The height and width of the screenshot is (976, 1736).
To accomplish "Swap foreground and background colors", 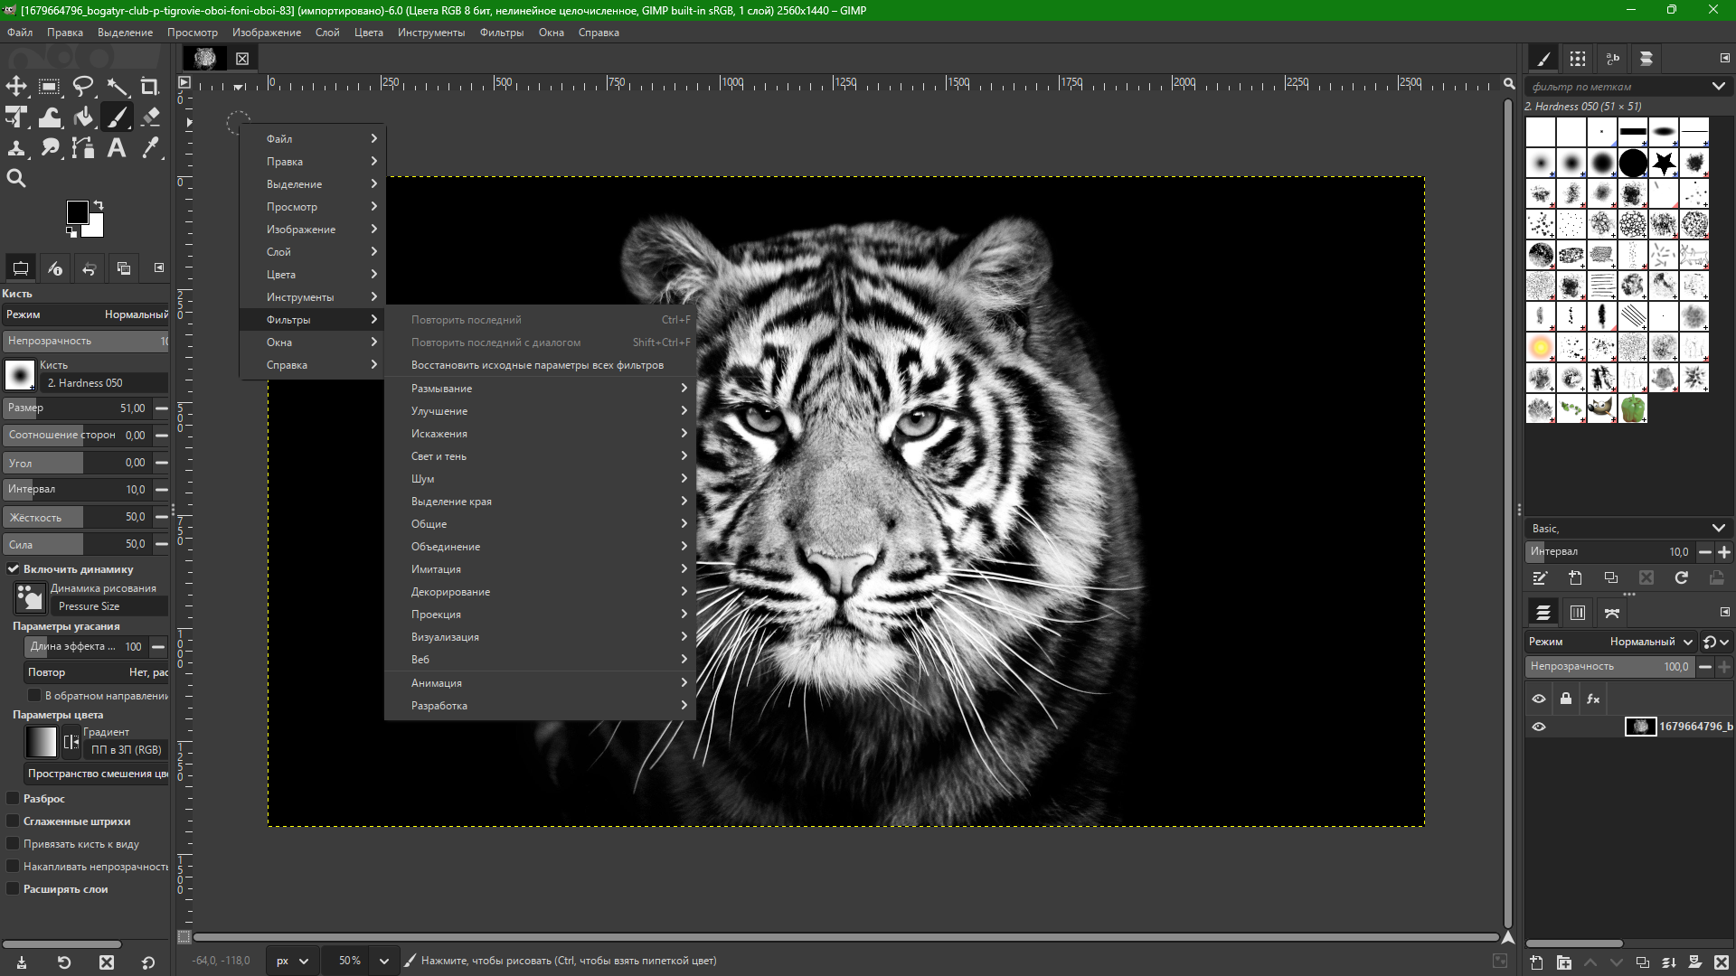I will pos(99,205).
